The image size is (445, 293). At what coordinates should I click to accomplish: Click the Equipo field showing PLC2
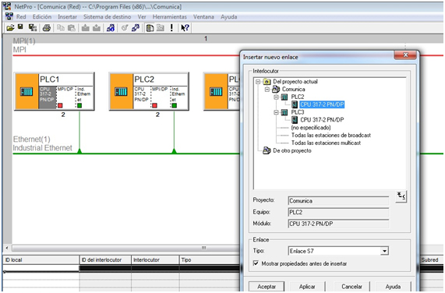pyautogui.click(x=338, y=212)
